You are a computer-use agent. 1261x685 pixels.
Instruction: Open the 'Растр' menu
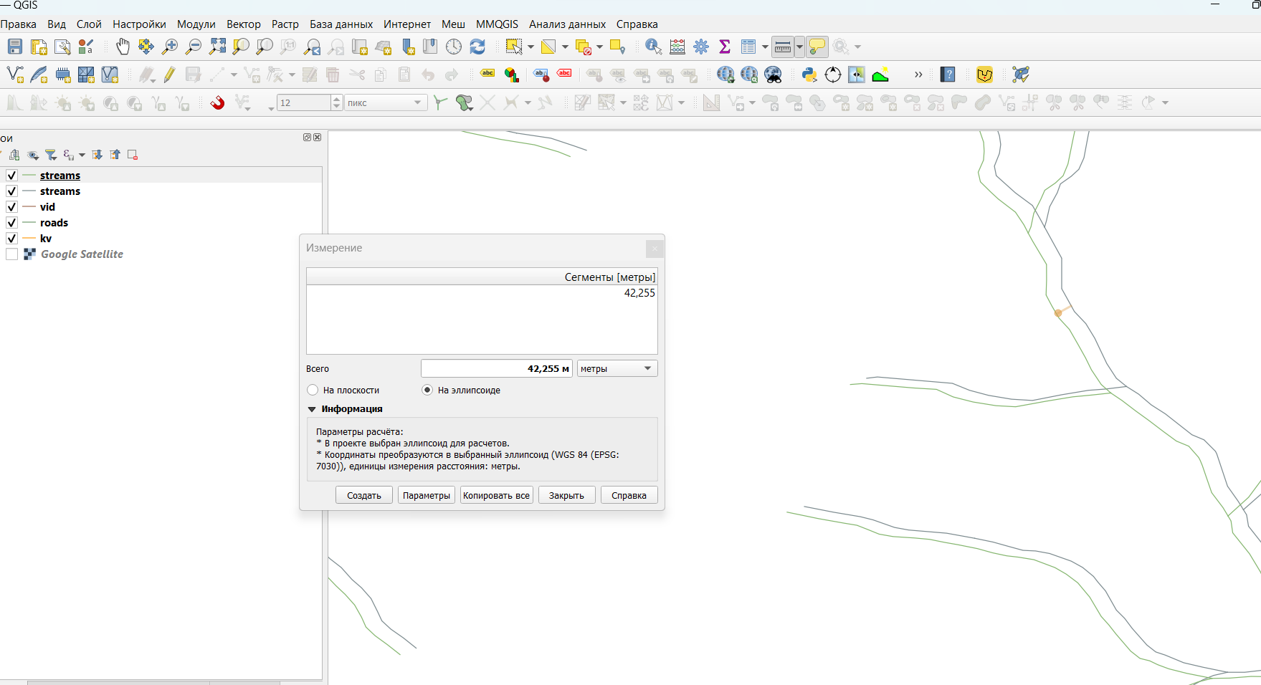(285, 24)
